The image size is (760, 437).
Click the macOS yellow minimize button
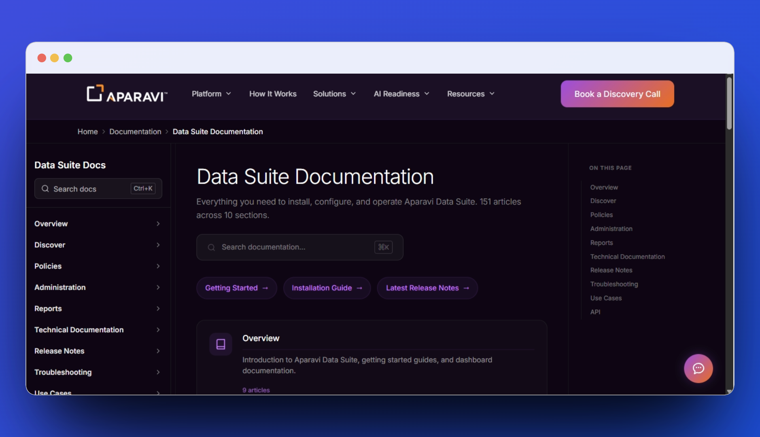(x=55, y=58)
